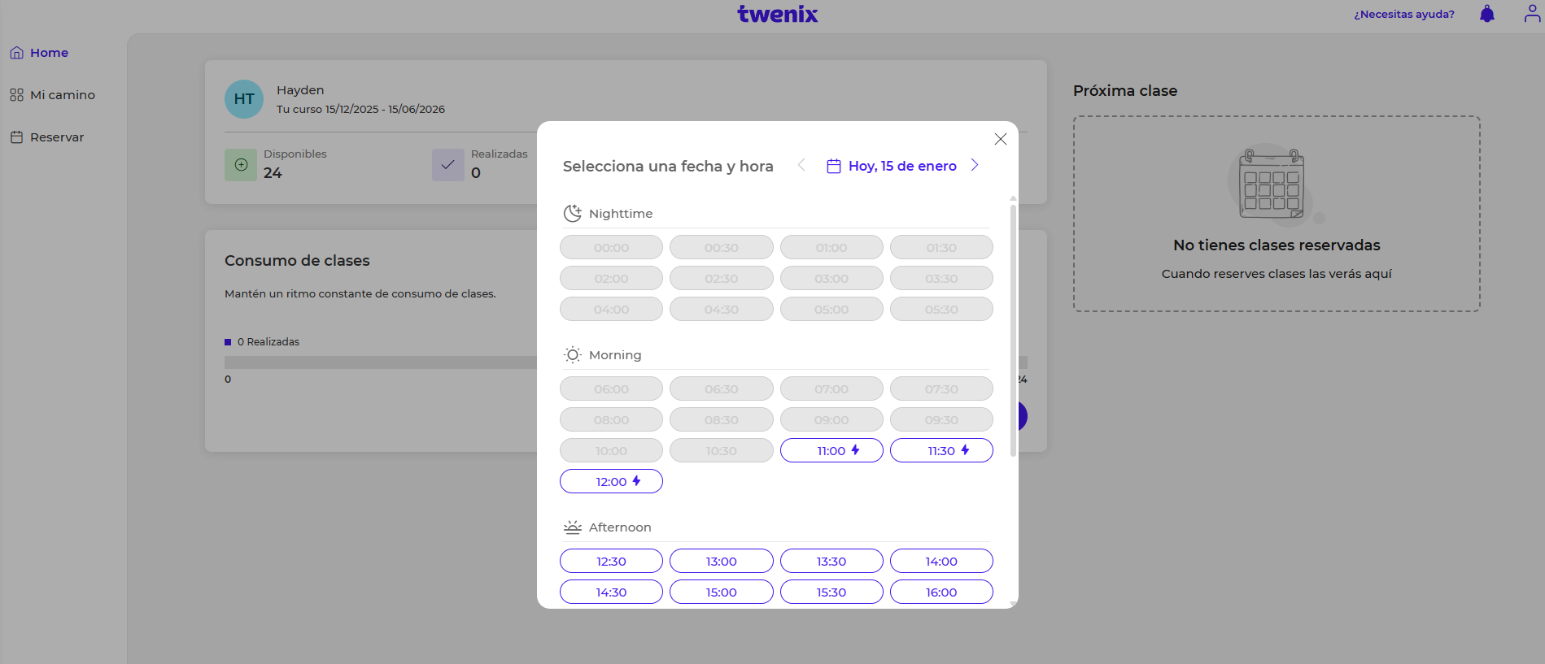
Task: Click the twenix logo
Action: pos(777,14)
